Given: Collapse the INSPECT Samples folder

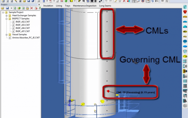Looking at the screenshot, I should (x=6, y=19).
